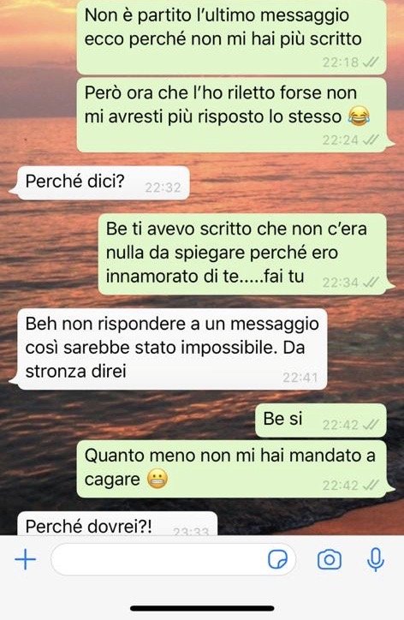Screen dimensions: 404x620
Task: Open the camera icon
Action: [x=329, y=559]
